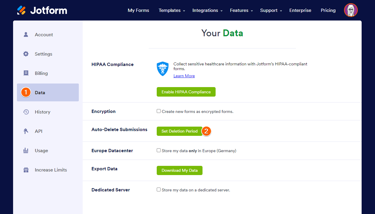Image resolution: width=375 pixels, height=214 pixels.
Task: Click the Settings gear icon
Action: click(26, 54)
